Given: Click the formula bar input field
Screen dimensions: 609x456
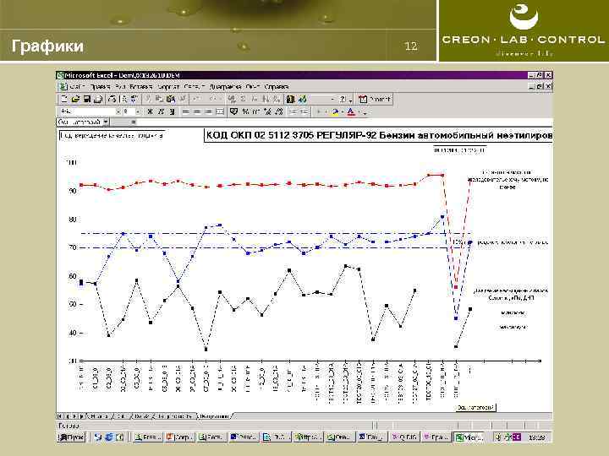Looking at the screenshot, I should [344, 122].
